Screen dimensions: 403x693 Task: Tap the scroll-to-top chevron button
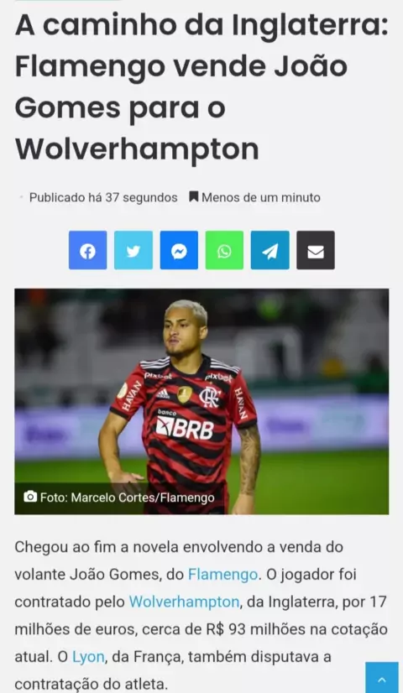click(x=382, y=678)
